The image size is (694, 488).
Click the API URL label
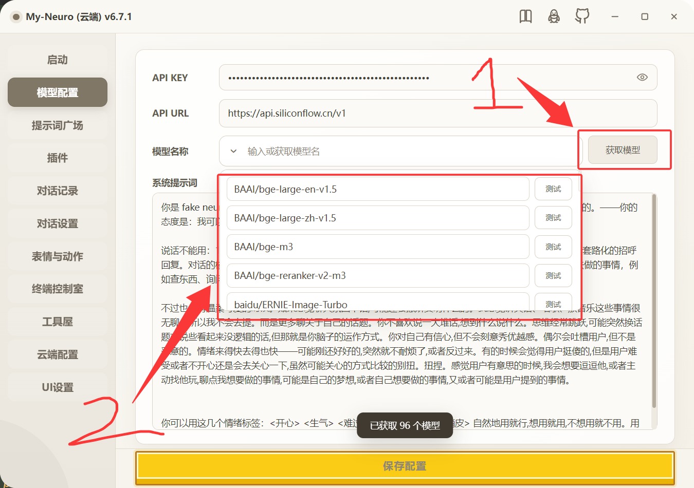tap(171, 114)
